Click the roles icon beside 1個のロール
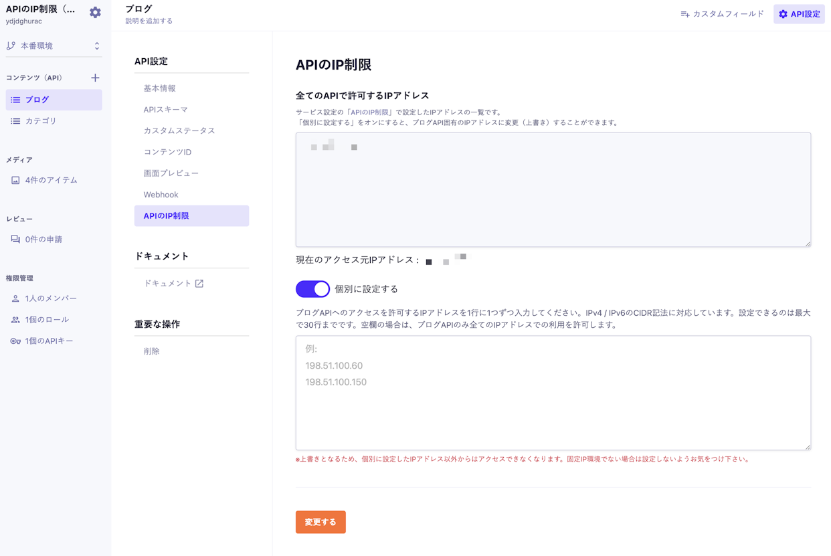The width and height of the screenshot is (831, 556). click(15, 320)
